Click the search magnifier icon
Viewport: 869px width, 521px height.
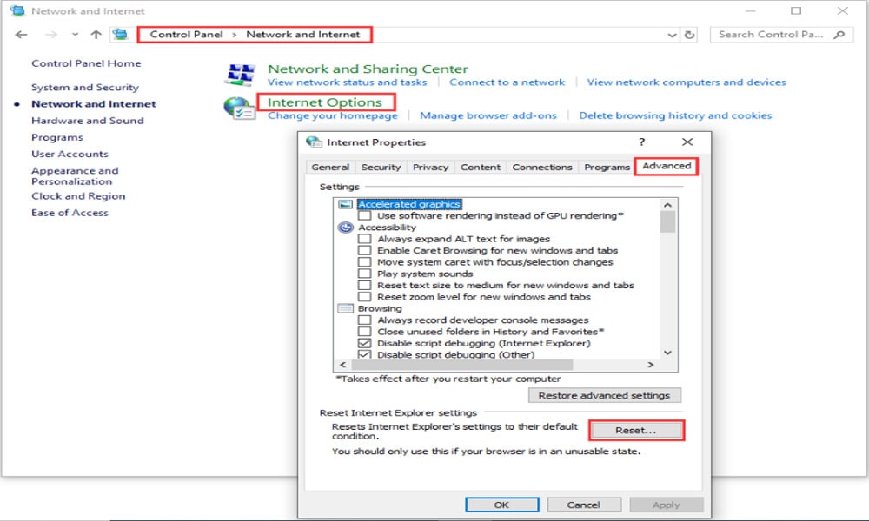point(839,35)
